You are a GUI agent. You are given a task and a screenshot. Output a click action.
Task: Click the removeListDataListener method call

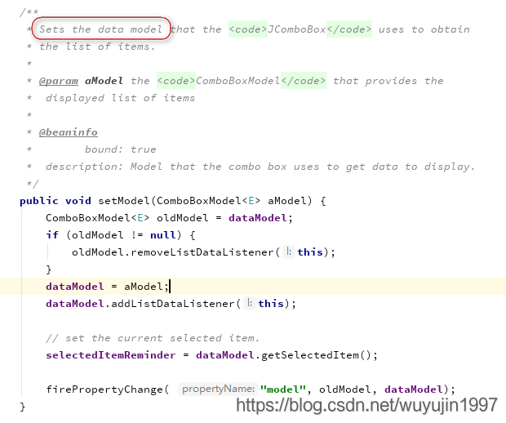click(x=202, y=252)
